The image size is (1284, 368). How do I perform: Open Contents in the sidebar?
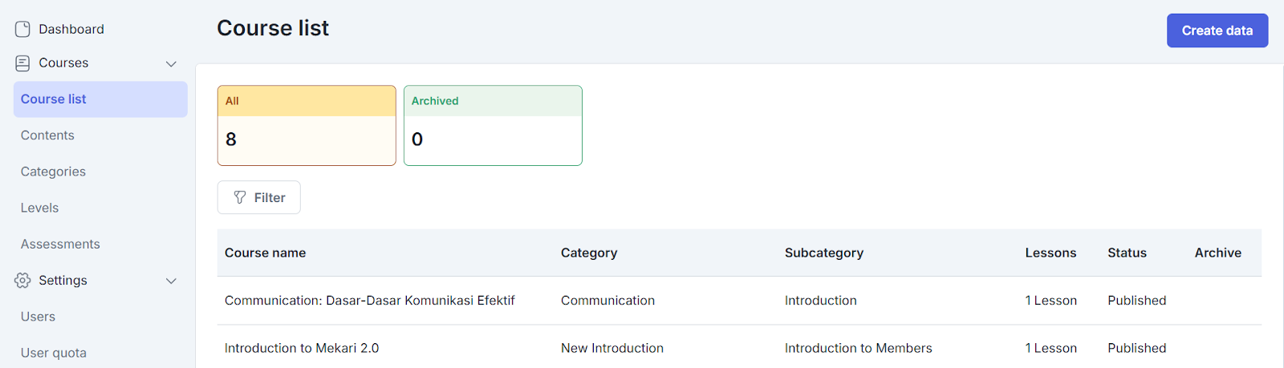click(47, 135)
